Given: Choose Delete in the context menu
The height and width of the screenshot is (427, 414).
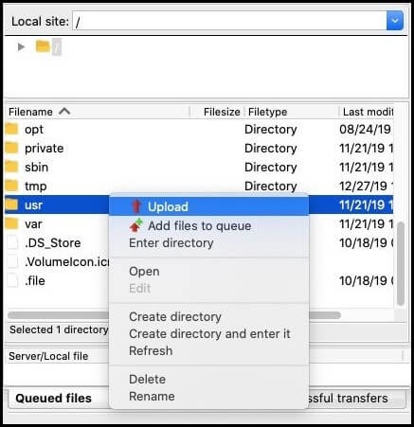Looking at the screenshot, I should [x=147, y=379].
